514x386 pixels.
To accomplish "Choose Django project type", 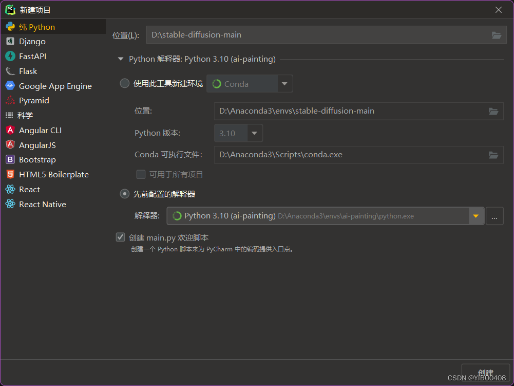I will point(53,41).
